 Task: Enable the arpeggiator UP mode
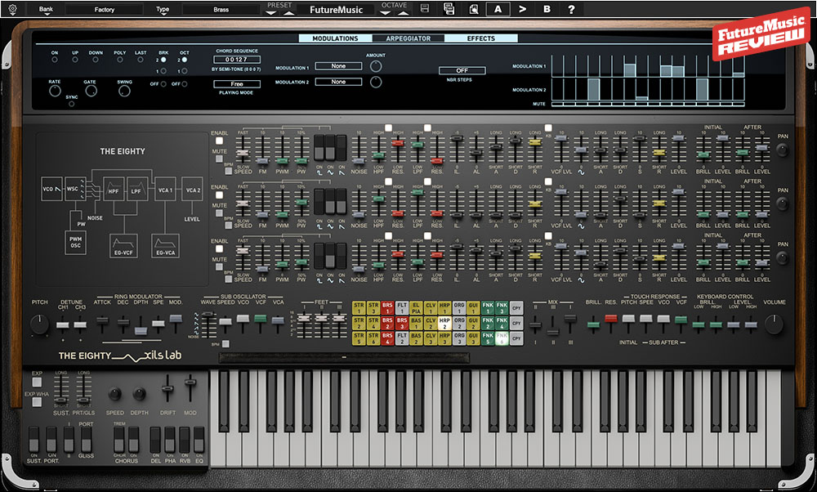[75, 60]
